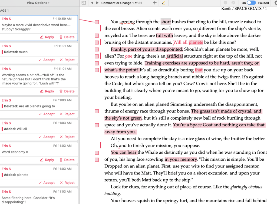Screen dimensions: 277x204
Task: Click the highlighted word 'artificial'
Action: pos(174,56)
